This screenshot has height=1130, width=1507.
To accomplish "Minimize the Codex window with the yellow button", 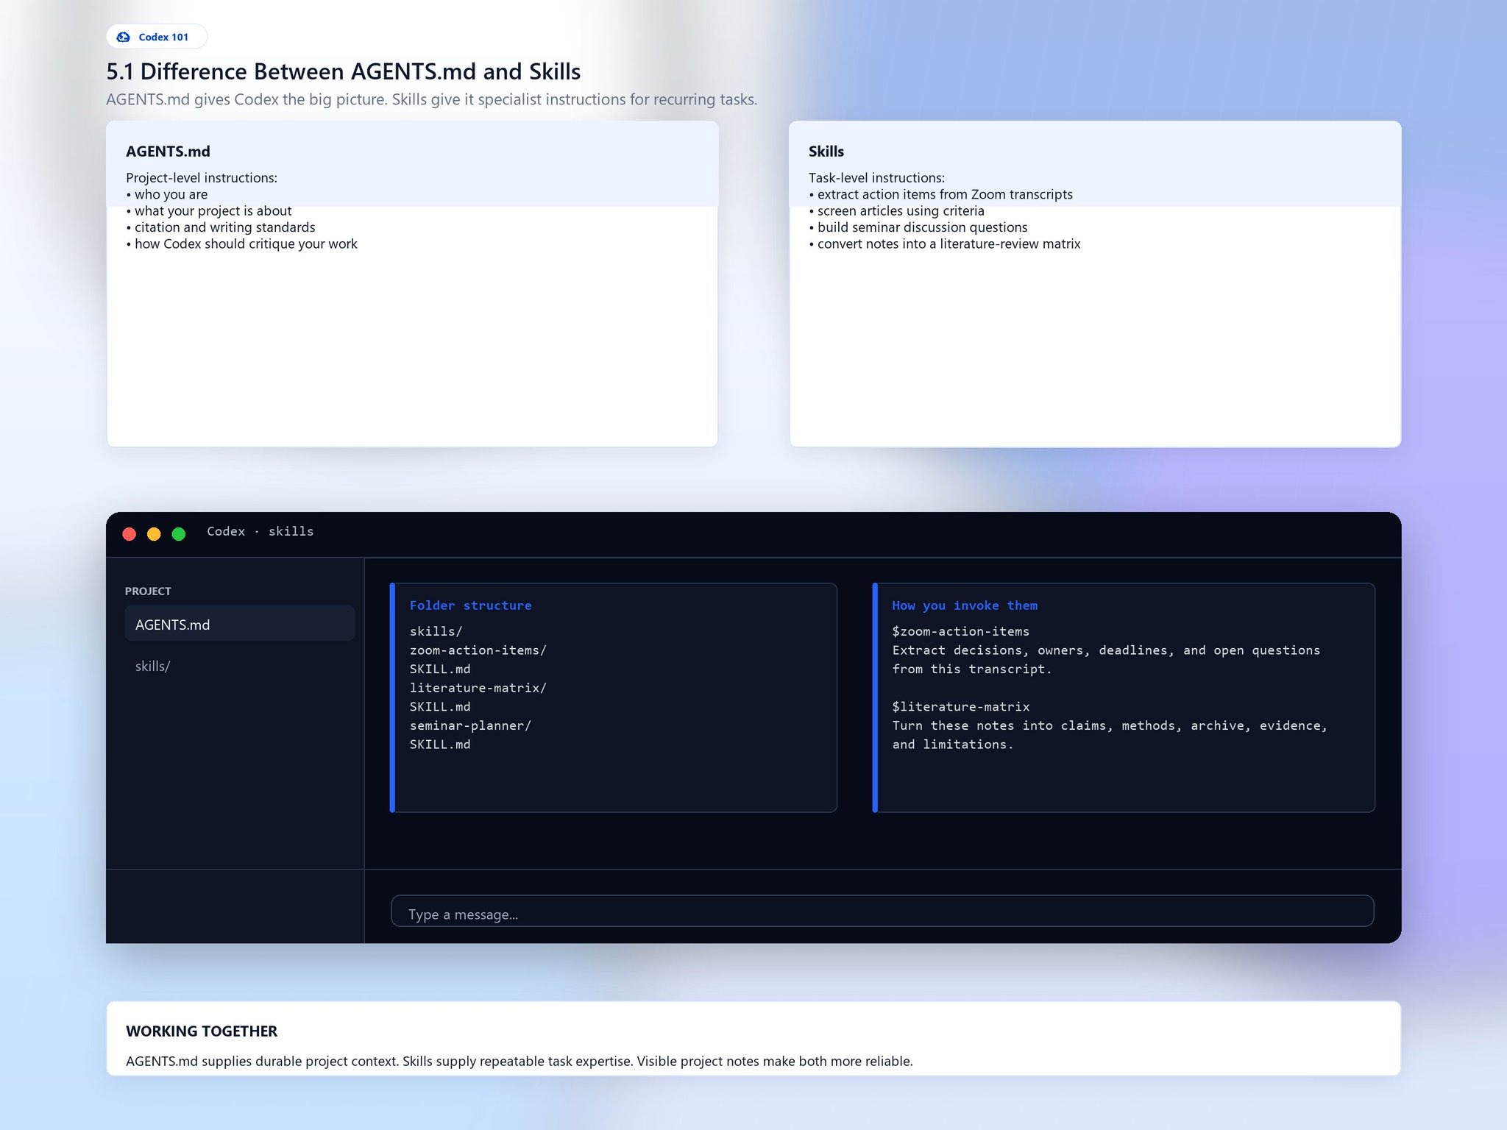I will (x=154, y=533).
